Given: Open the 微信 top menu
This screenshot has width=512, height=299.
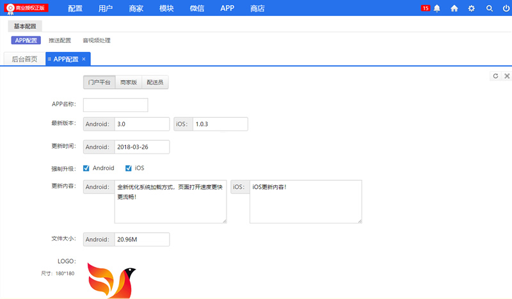Looking at the screenshot, I should 197,8.
